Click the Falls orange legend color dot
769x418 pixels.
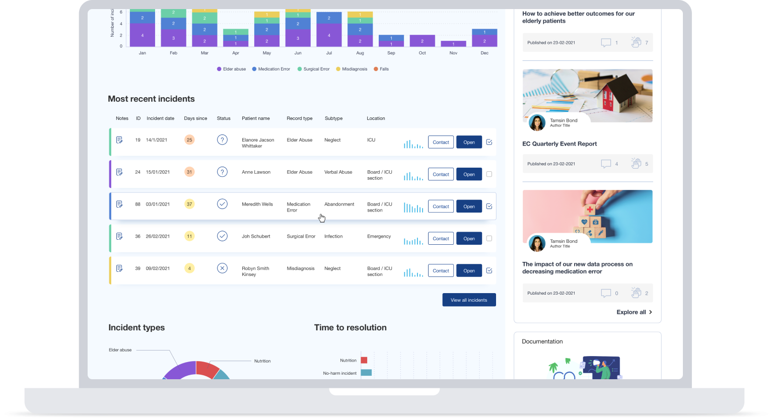click(x=376, y=69)
